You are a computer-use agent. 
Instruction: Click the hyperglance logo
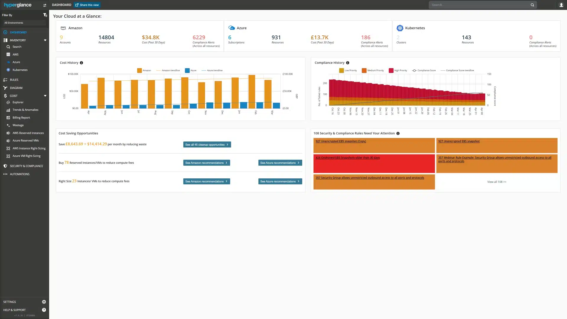[x=18, y=5]
